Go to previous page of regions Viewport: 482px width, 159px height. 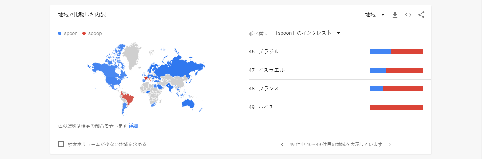click(x=282, y=145)
